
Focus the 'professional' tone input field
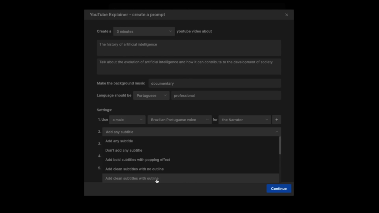point(226,95)
